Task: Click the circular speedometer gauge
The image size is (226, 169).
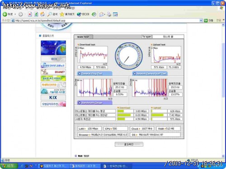Action: (129, 56)
